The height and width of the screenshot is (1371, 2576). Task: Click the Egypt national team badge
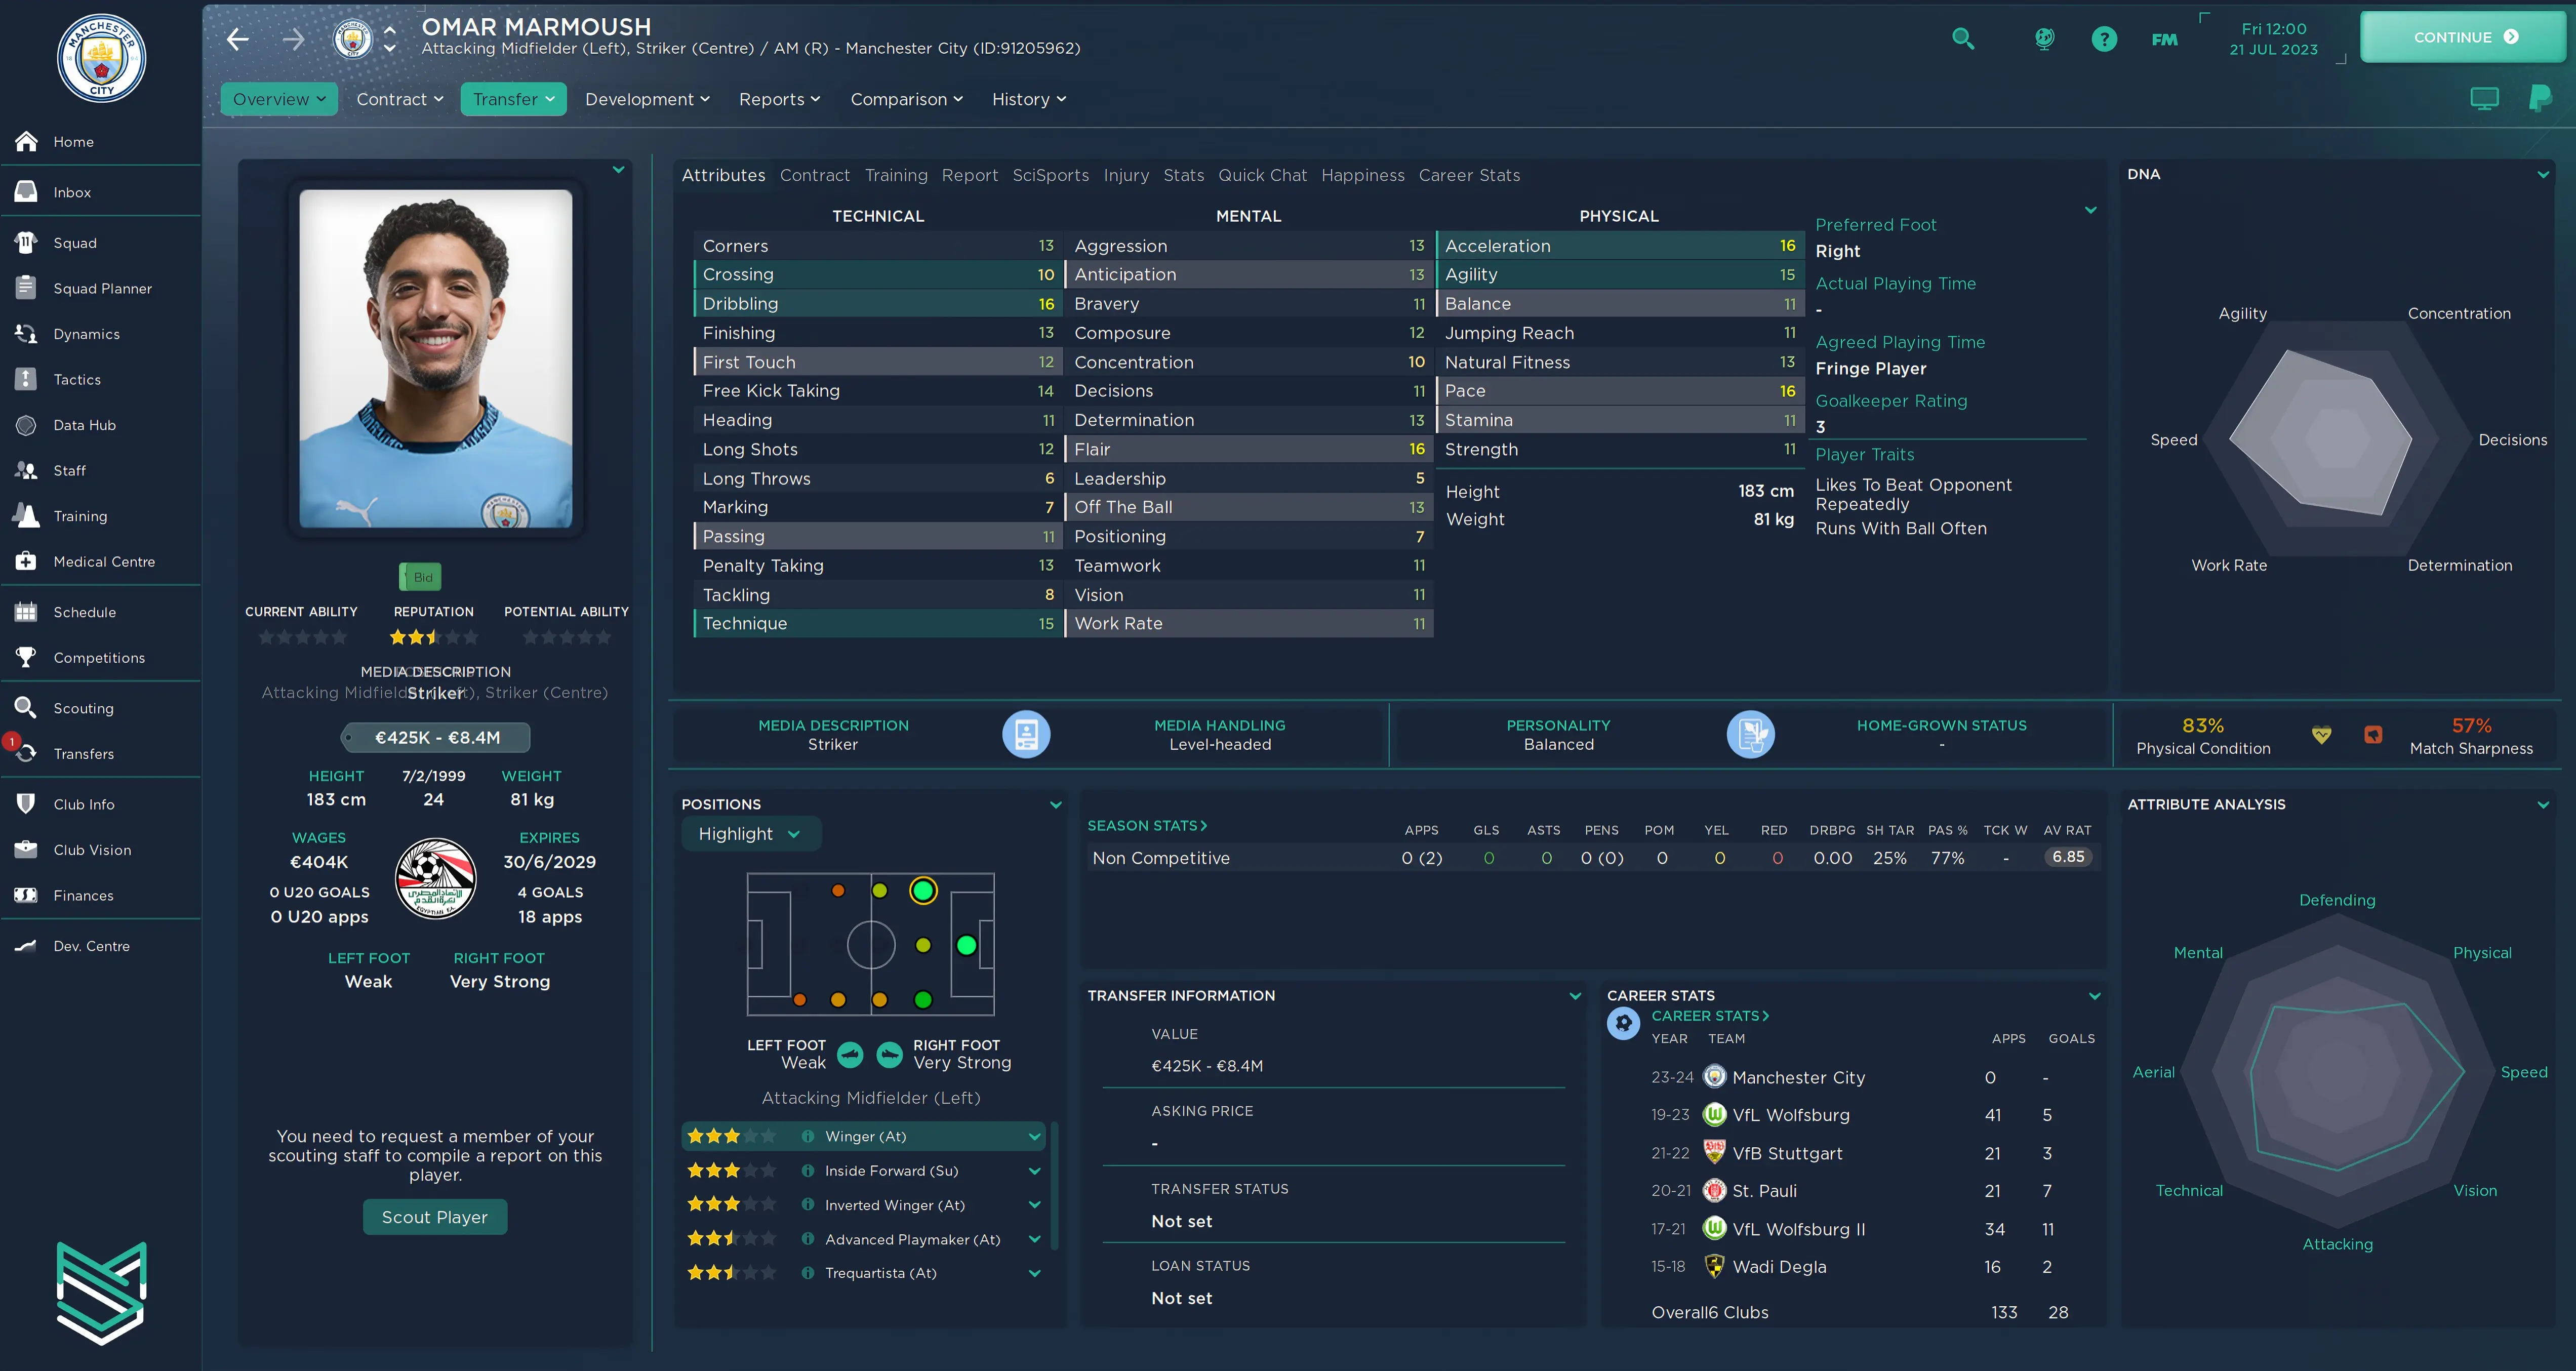pos(435,877)
